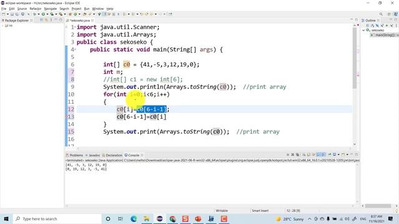Toggle the Mark Occurrences toolbar button
Viewport: 399px width, 224px height.
[104, 14]
